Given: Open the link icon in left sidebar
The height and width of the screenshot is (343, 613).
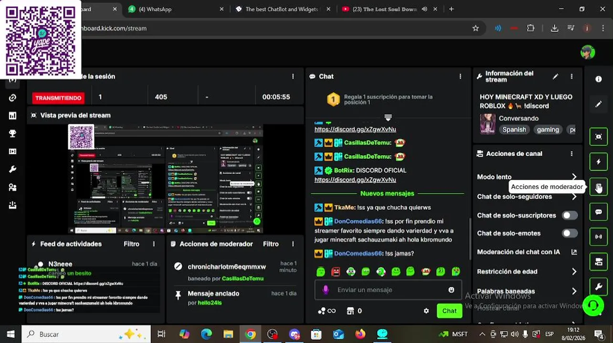Looking at the screenshot, I should (12, 98).
